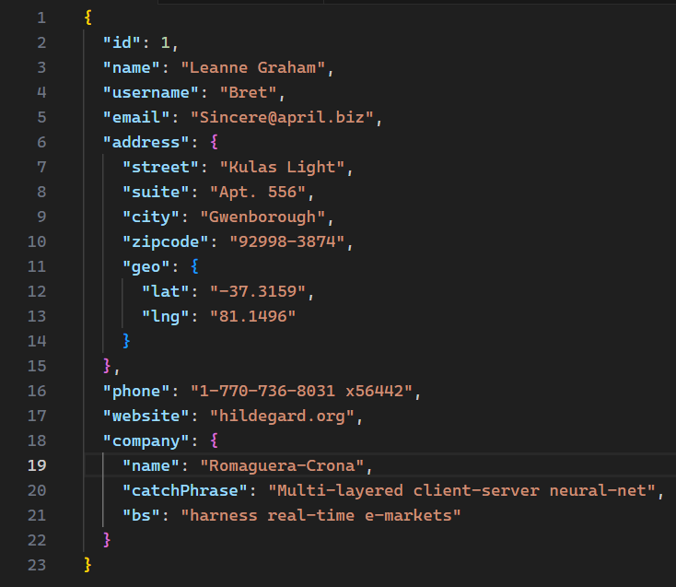Click line number 11 in the gutter
Image resolution: width=676 pixels, height=587 pixels.
tap(37, 266)
